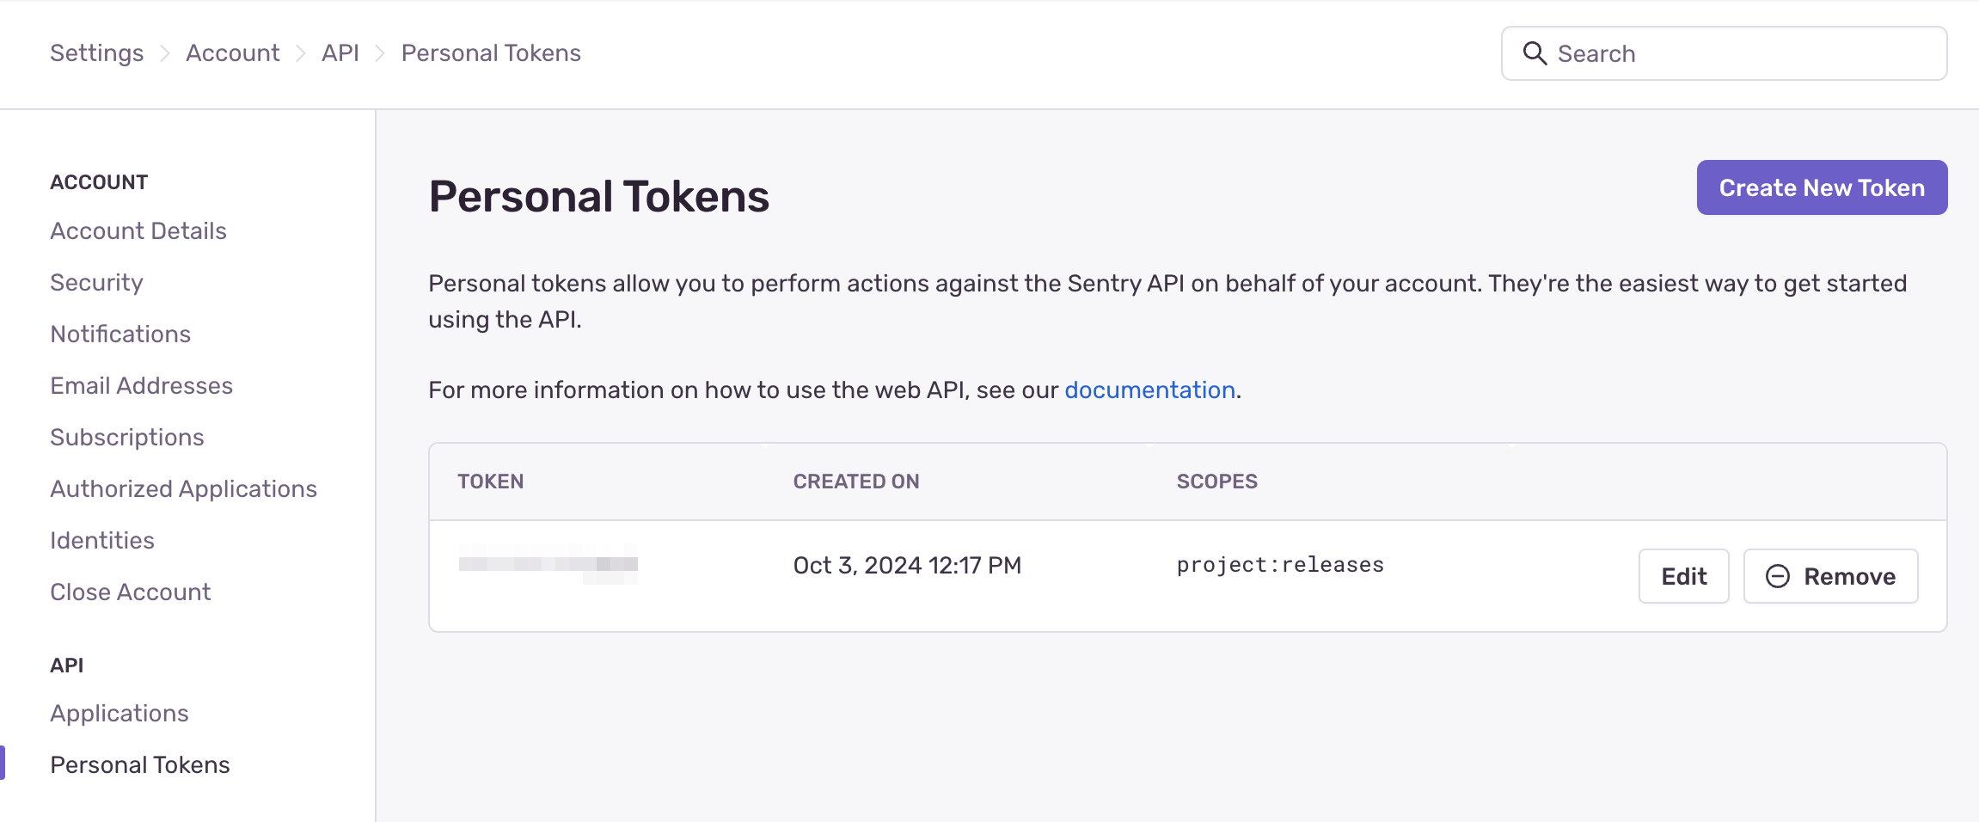
Task: Open Account Details in sidebar
Action: (138, 231)
